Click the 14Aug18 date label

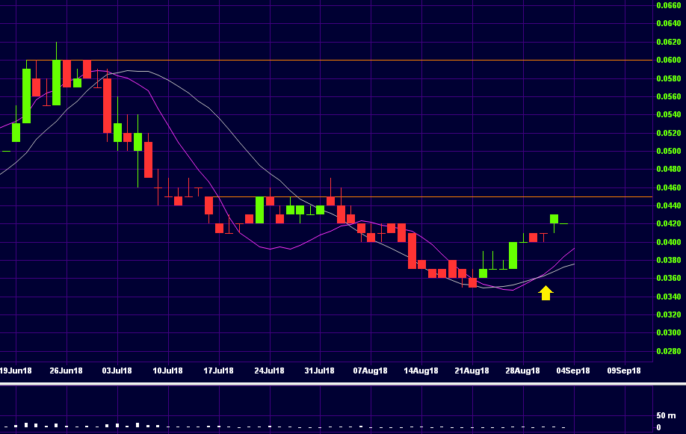pyautogui.click(x=421, y=371)
